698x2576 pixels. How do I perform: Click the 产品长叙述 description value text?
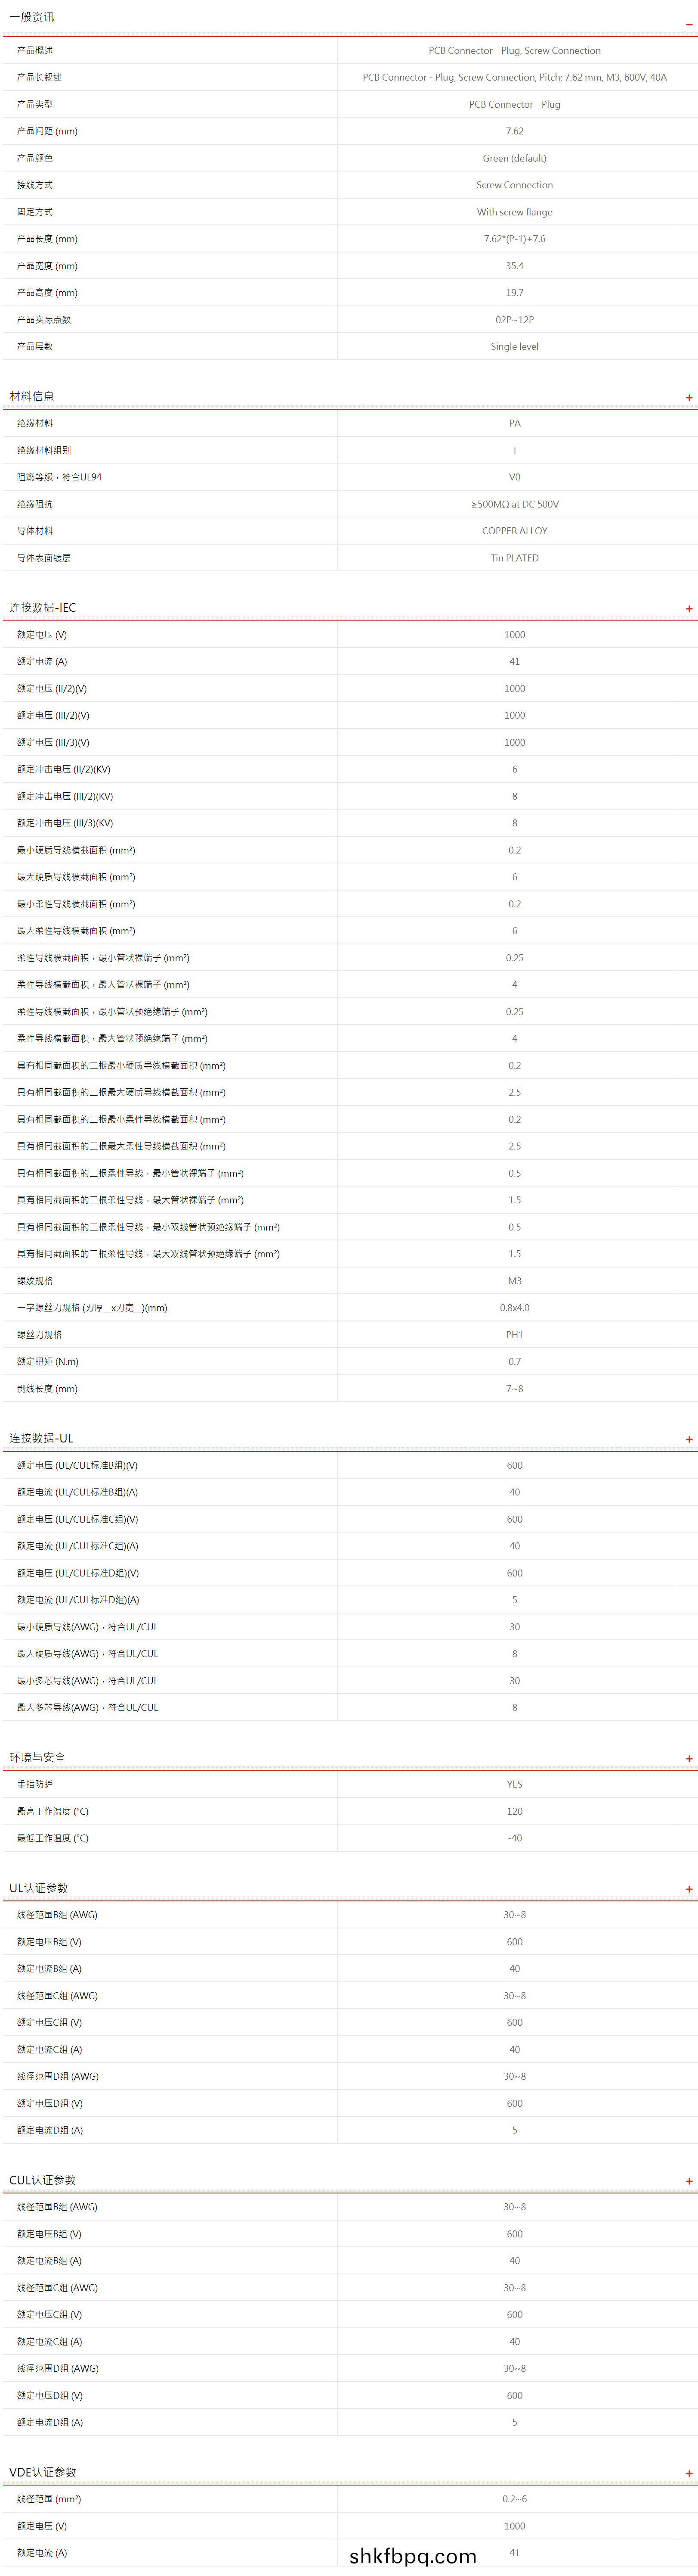(x=514, y=77)
